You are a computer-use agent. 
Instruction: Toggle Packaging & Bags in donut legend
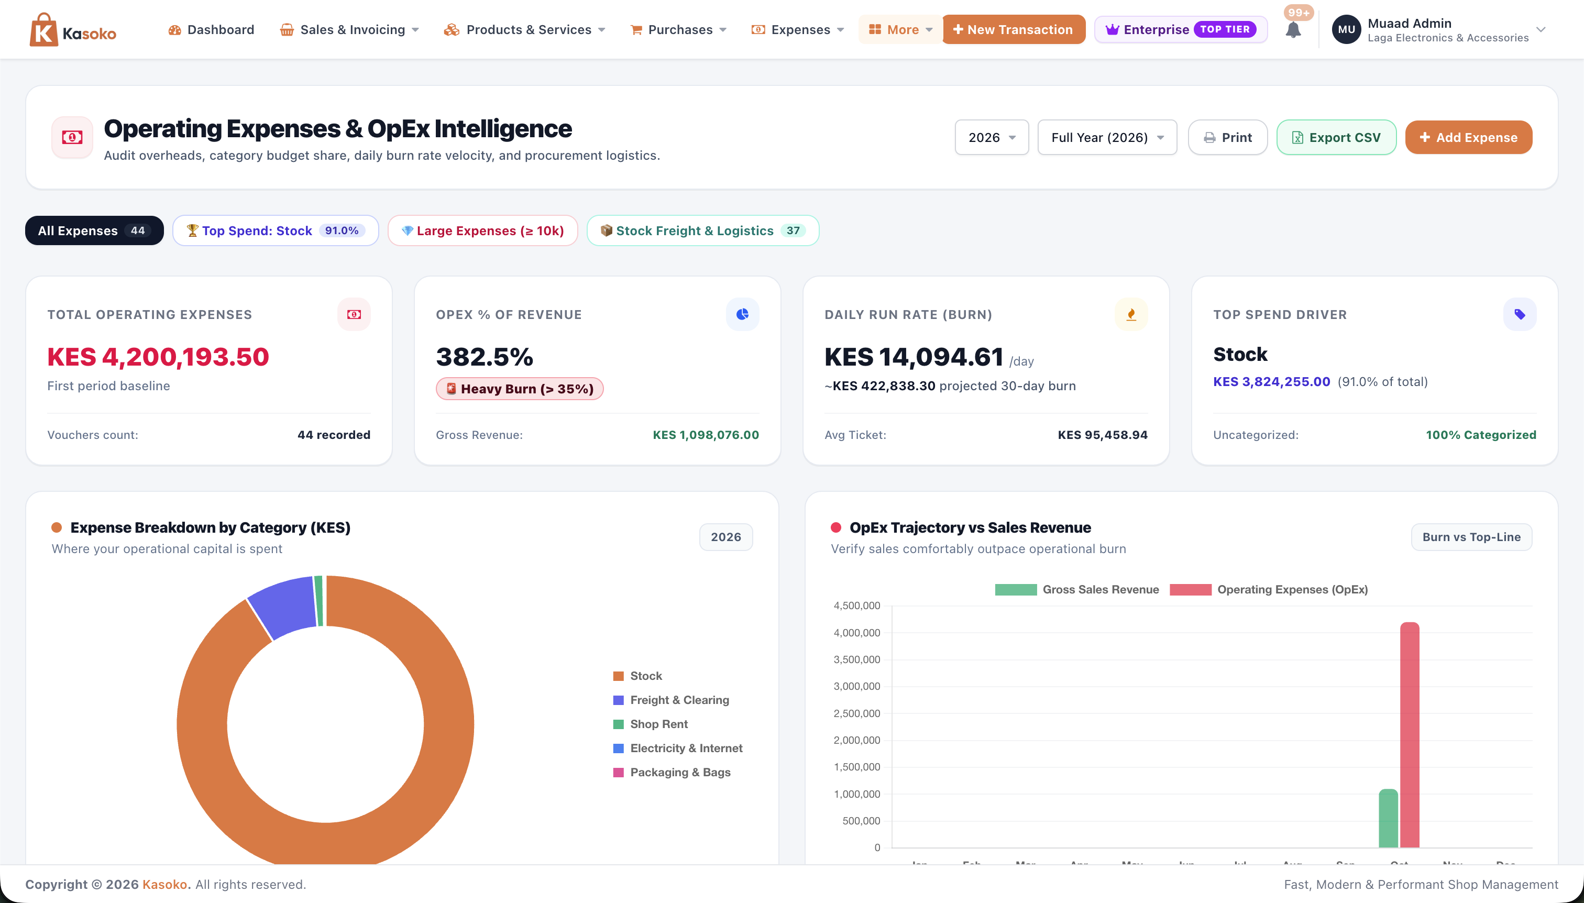pyautogui.click(x=672, y=773)
